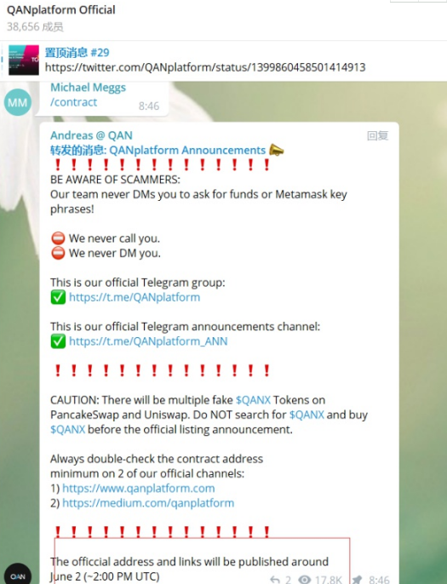Click the green checkmark beside t.me/QANplatform
447x584 pixels.
pos(58,297)
